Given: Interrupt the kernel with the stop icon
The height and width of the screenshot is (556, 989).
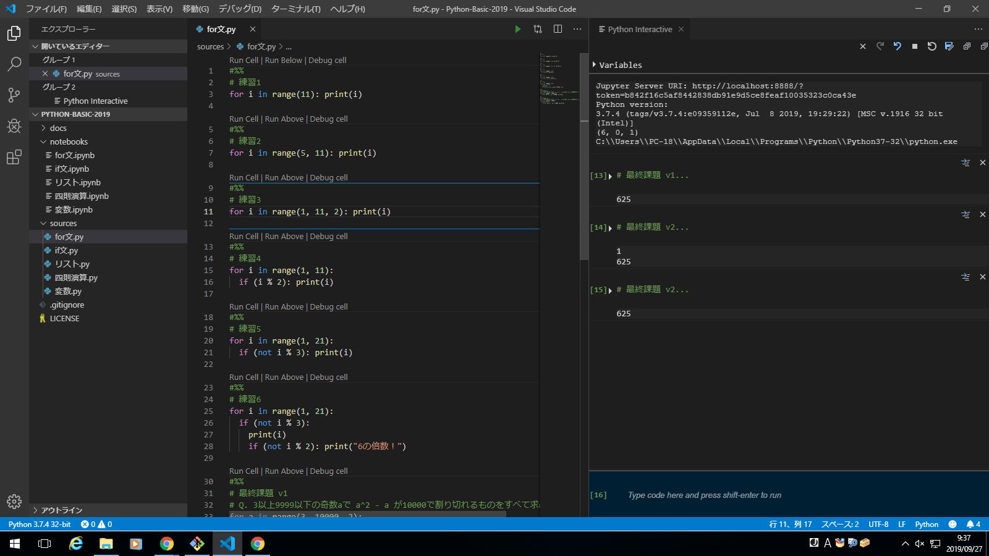Looking at the screenshot, I should tap(914, 46).
